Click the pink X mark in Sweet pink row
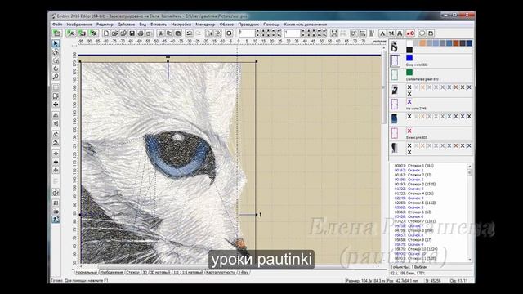The height and width of the screenshot is (294, 523). (x=409, y=131)
